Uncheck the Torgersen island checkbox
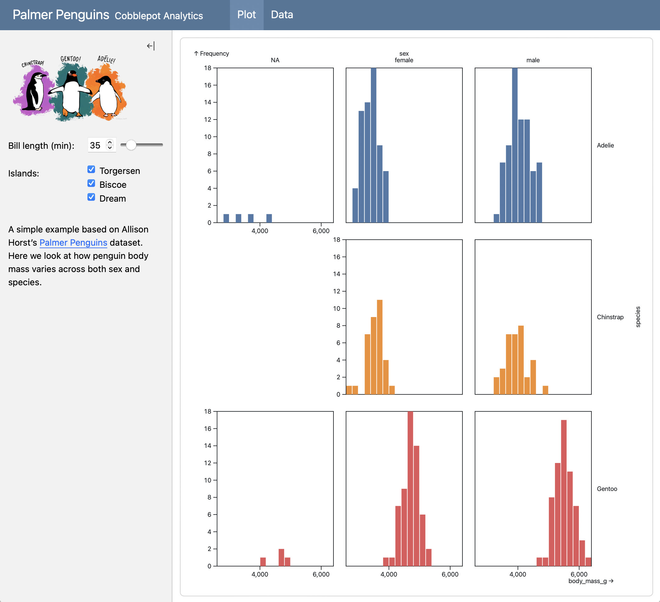 pos(91,170)
